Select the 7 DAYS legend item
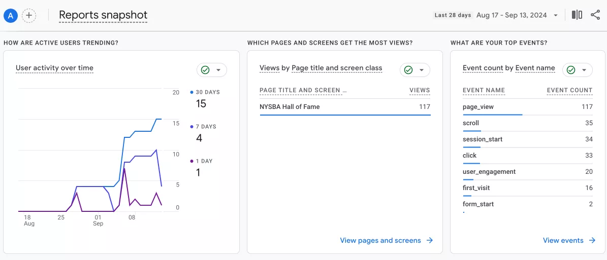The image size is (607, 260). pos(206,127)
